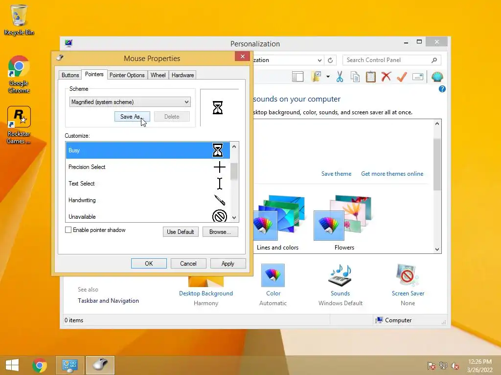Click the orange checkmark toolbar icon
The width and height of the screenshot is (501, 375).
pos(402,77)
